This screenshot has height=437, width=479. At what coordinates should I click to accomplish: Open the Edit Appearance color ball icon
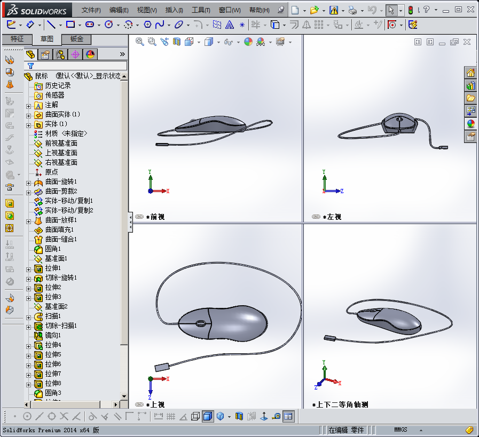tap(248, 42)
